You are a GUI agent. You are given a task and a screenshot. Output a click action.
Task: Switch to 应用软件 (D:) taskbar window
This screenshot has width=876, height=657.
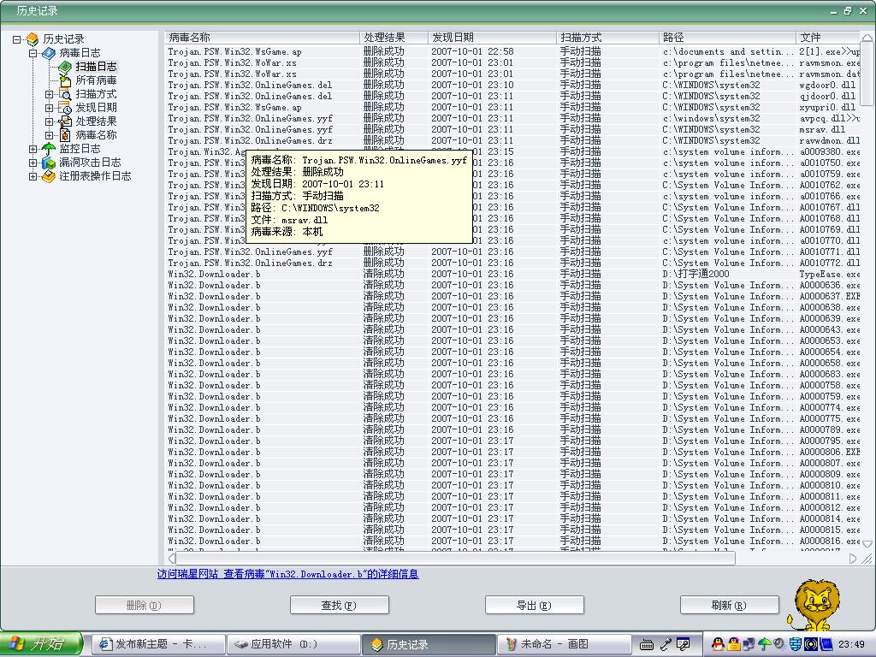[293, 644]
